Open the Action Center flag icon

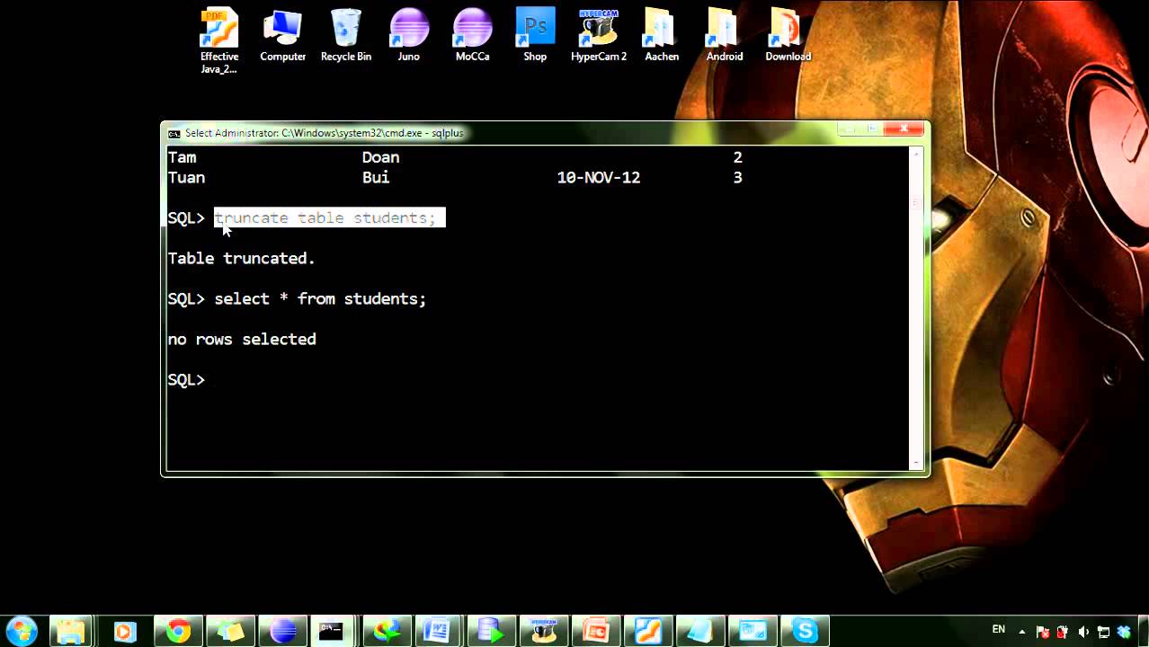pos(1043,632)
